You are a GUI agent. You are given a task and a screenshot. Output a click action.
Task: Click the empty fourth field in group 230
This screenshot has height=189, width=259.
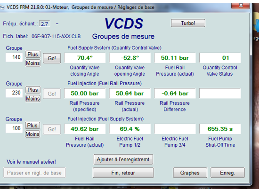220,94
